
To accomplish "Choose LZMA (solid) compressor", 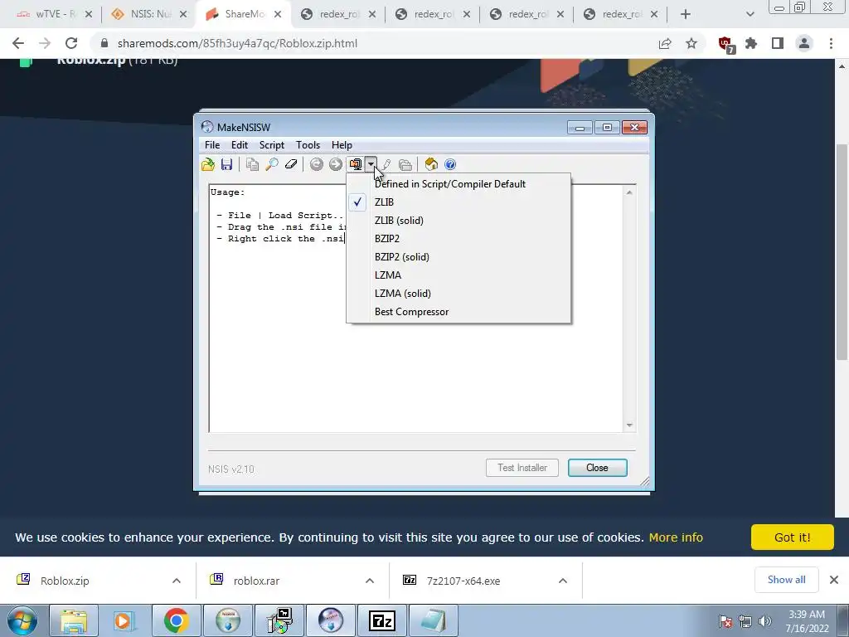I will point(458,294).
